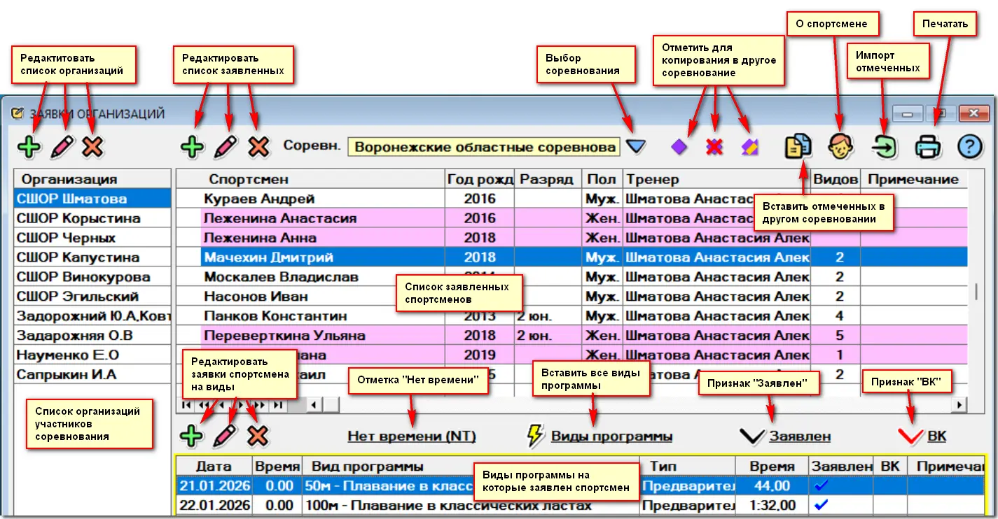
Task: Paste marked athletes with document icon
Action: tap(798, 146)
